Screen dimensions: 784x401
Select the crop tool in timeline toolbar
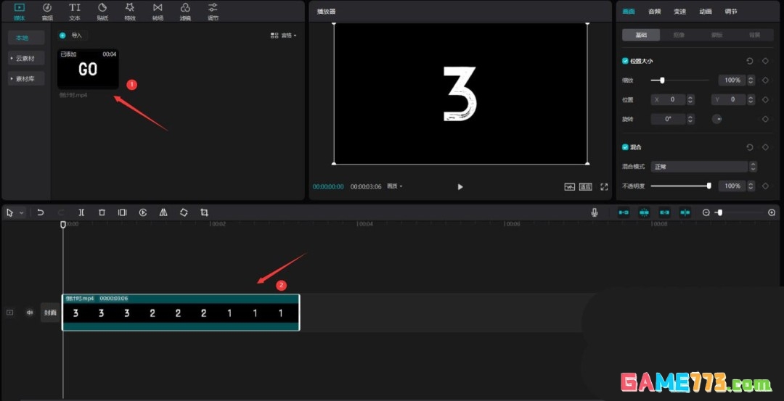(x=204, y=212)
